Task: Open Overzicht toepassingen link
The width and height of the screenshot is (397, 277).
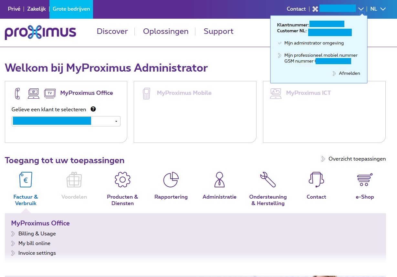Action: click(357, 159)
